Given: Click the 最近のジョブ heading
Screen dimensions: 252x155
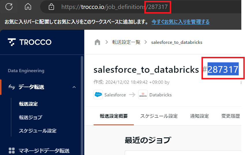Looking at the screenshot, I should point(148,140).
